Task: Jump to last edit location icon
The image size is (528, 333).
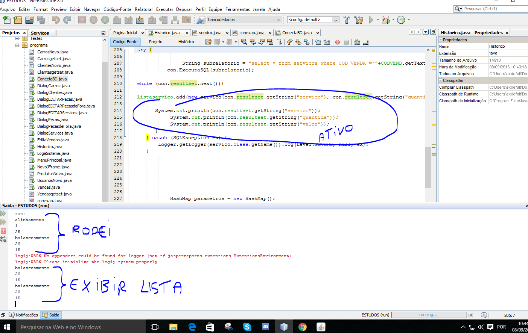Action: click(x=208, y=42)
